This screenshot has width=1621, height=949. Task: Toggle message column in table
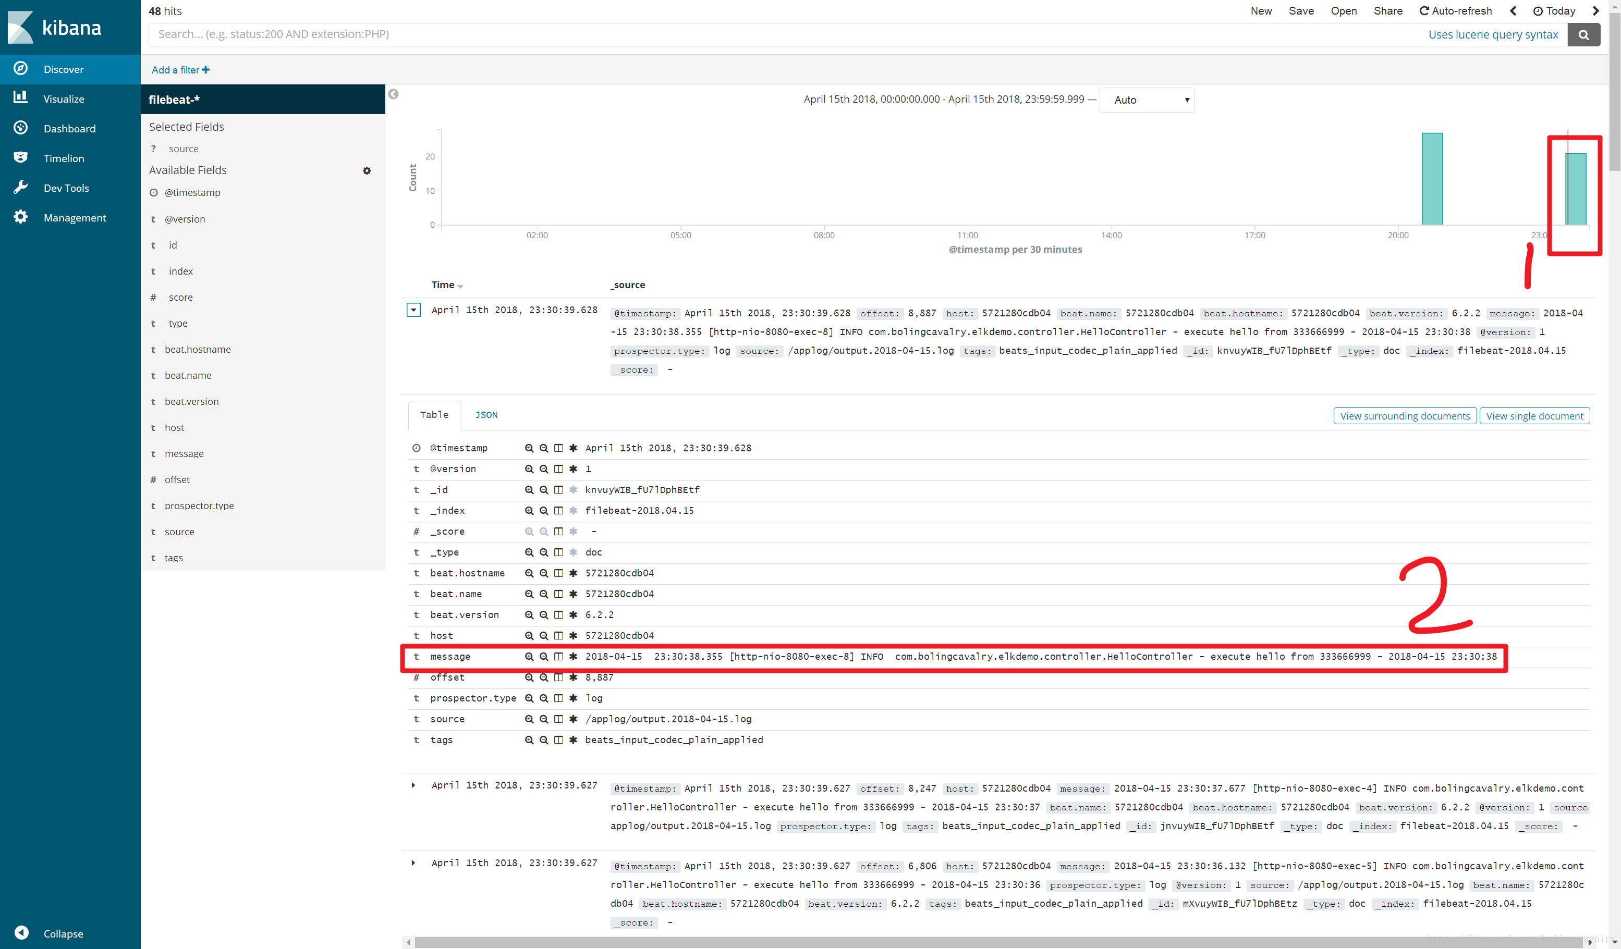[x=558, y=657]
